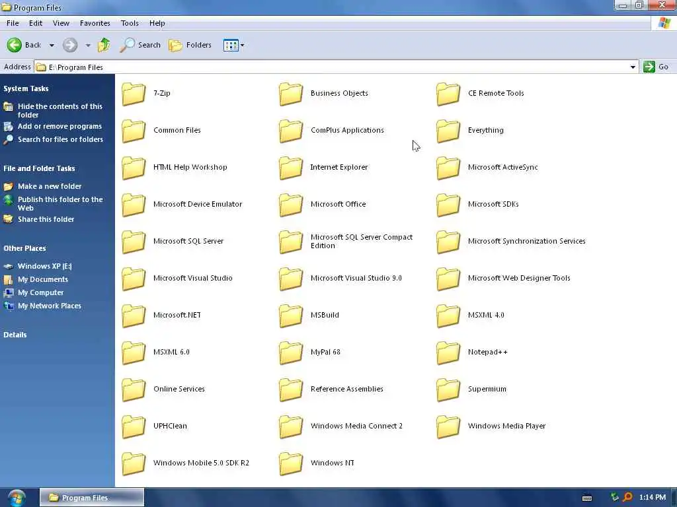Click Make a new folder link

(x=50, y=186)
